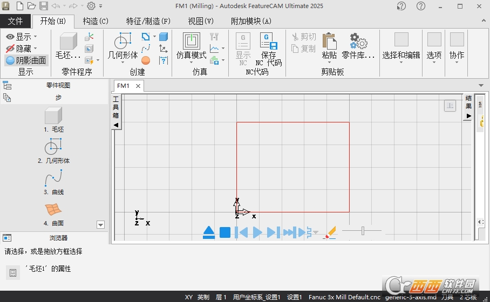Stop the simulation with square button
The height and width of the screenshot is (302, 490).
tap(225, 232)
